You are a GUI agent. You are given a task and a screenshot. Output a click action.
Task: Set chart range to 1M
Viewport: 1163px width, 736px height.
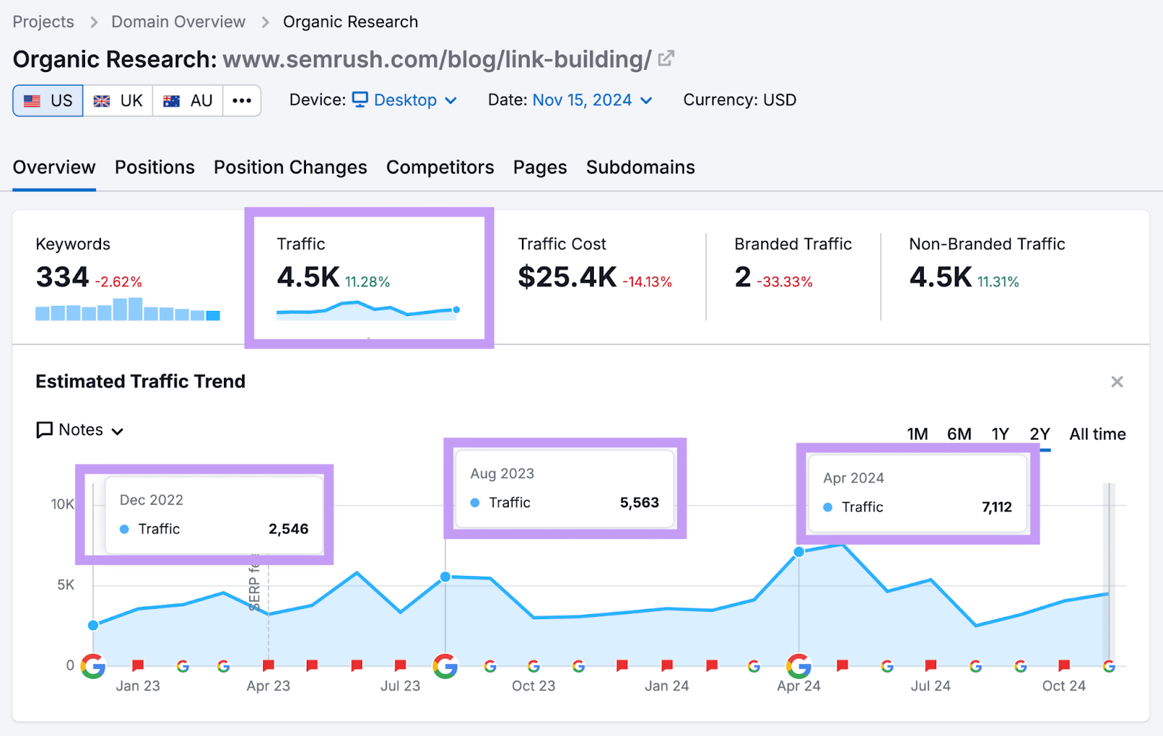coord(917,434)
